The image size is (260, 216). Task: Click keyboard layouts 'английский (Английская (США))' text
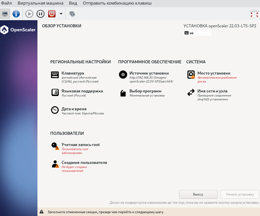click(79, 80)
